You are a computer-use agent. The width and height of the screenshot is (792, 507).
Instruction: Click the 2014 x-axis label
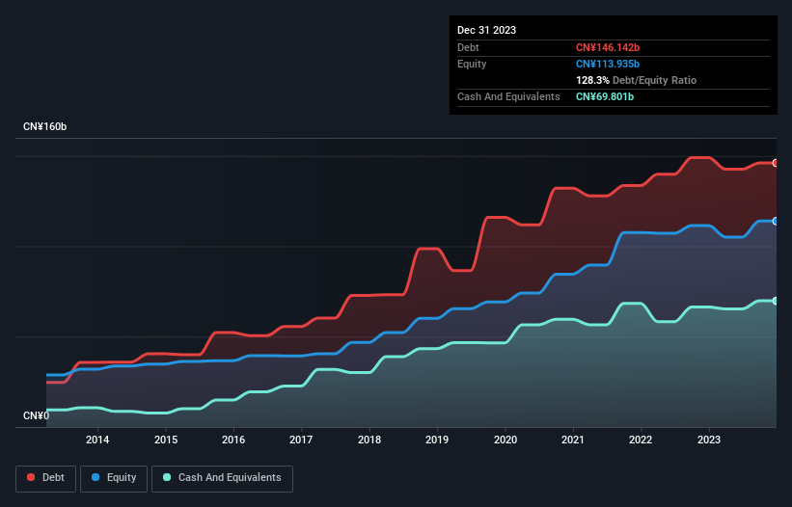pyautogui.click(x=97, y=440)
